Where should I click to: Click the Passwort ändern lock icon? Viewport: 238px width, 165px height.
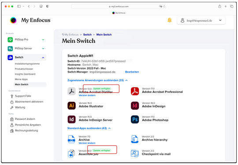tap(12, 119)
